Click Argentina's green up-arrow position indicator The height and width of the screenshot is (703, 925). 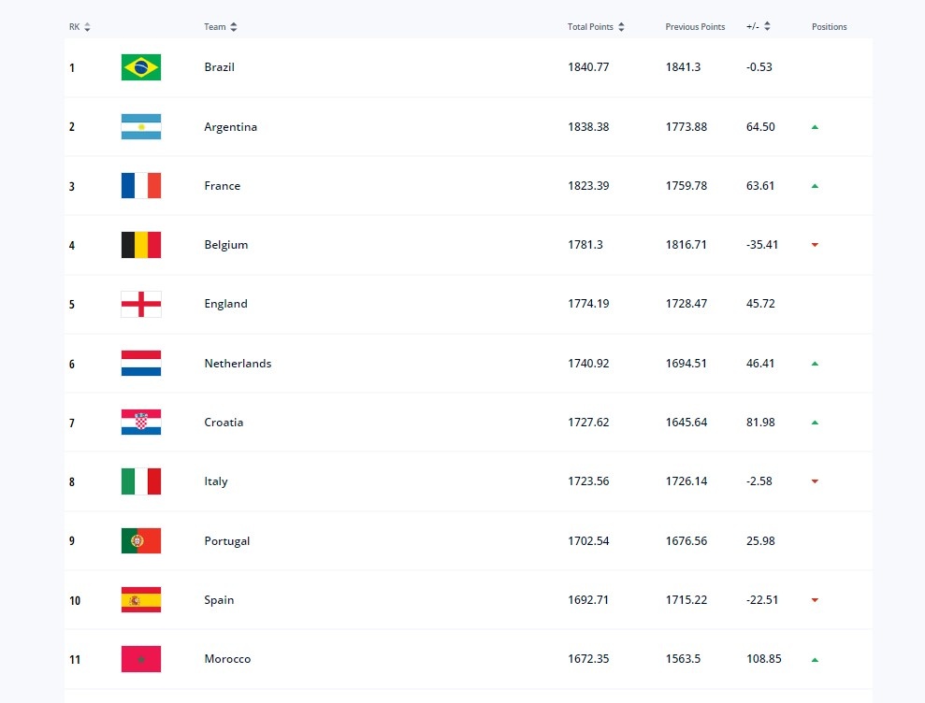pos(815,127)
